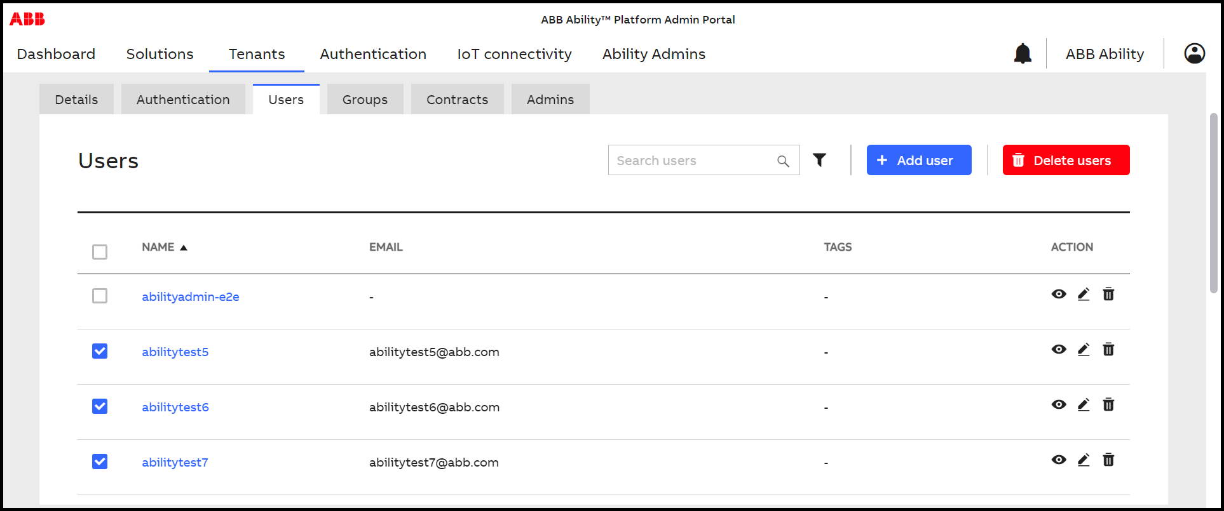Edit abilitytest5 with the pencil icon

[x=1084, y=349]
